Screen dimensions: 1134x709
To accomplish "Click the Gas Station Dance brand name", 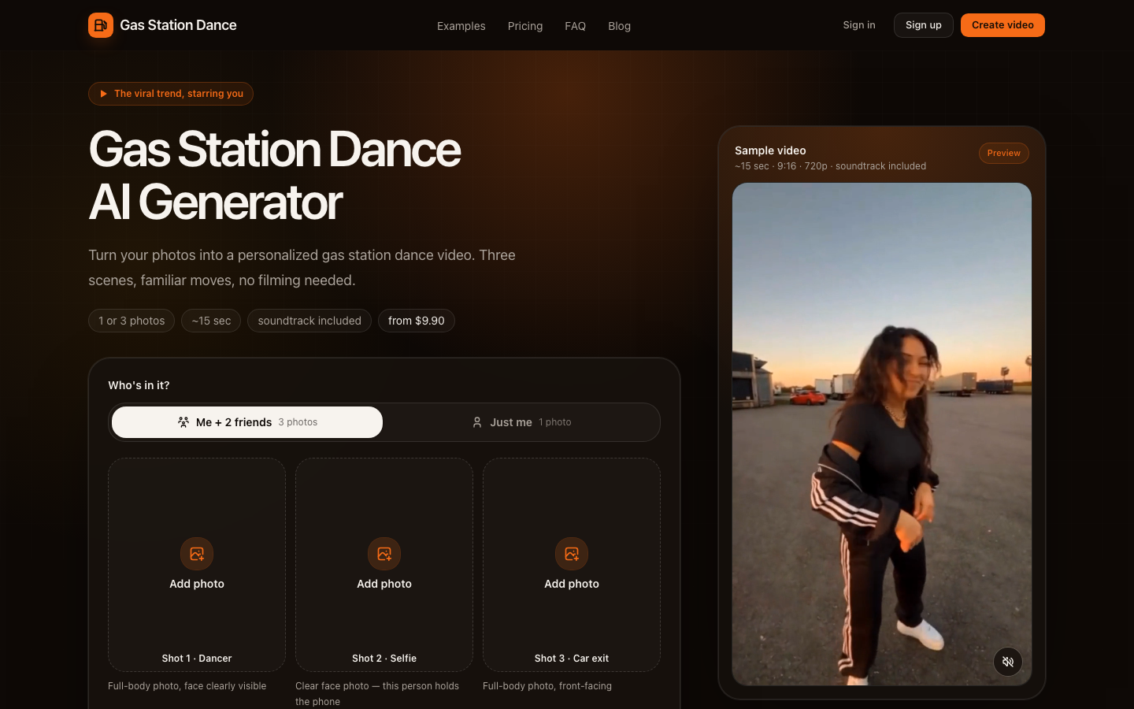I will point(178,25).
